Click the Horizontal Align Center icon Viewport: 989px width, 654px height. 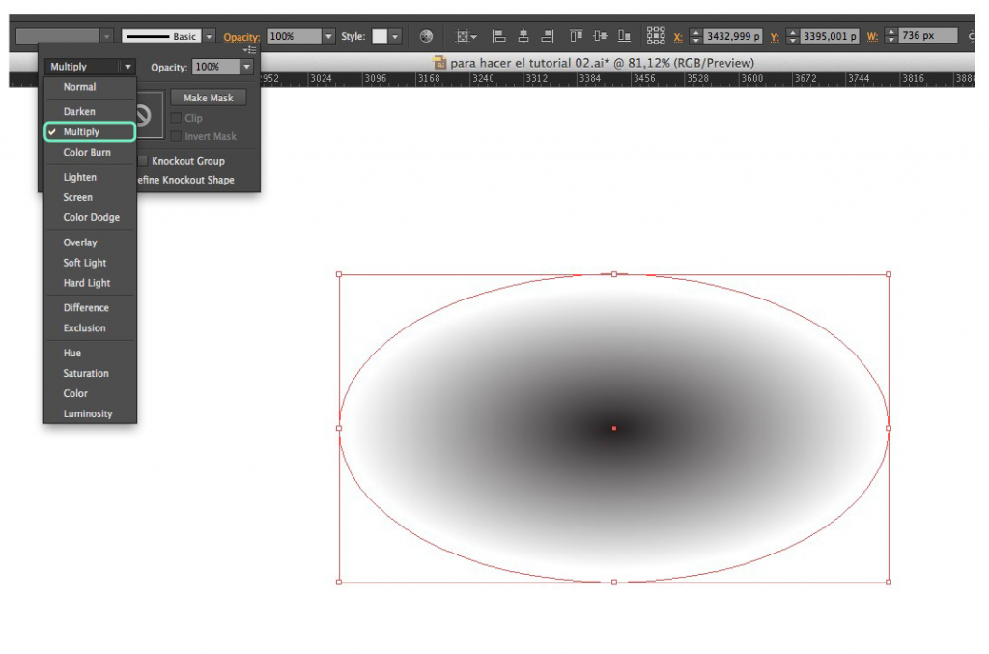click(523, 36)
